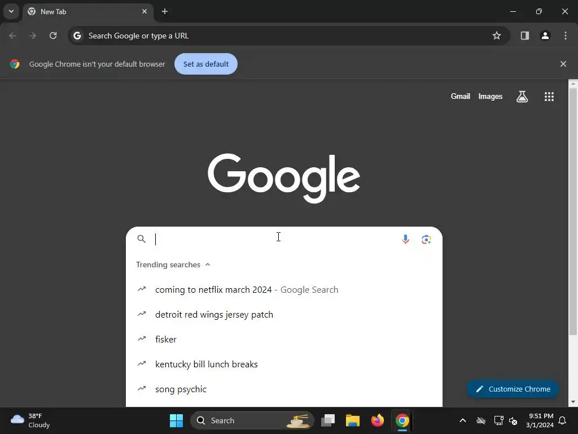
Task: Open the Chrome profile menu
Action: [x=545, y=36]
